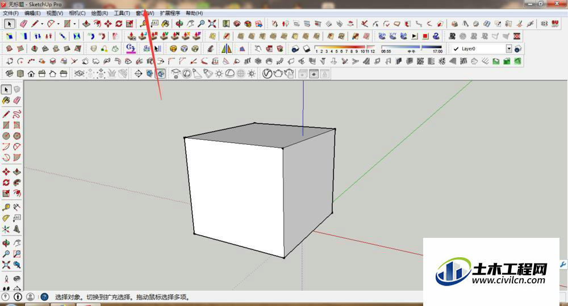Open the 扩展程序 menu
Viewport: 568px width, 306px height.
click(170, 13)
